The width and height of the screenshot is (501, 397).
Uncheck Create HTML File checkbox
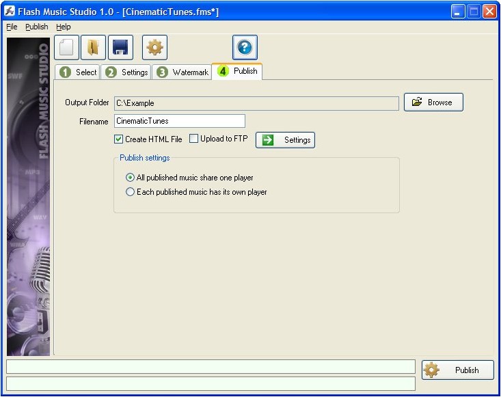[118, 139]
